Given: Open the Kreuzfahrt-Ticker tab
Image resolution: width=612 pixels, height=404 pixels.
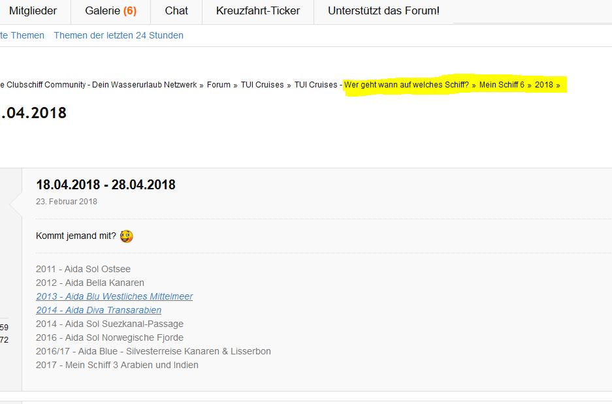Looking at the screenshot, I should (x=258, y=11).
